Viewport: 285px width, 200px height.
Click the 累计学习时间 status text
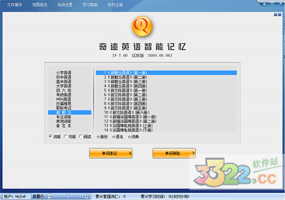(x=165, y=197)
